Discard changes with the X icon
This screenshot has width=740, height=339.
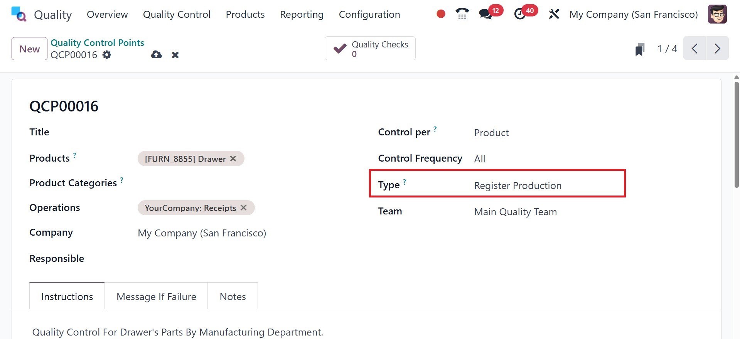coord(175,55)
